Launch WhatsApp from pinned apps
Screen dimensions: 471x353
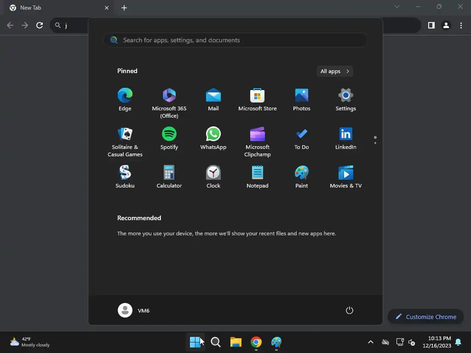(213, 138)
